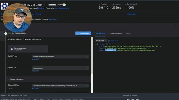Open the Best Weather APIs link
This screenshot has width=179, height=100.
(62, 8)
